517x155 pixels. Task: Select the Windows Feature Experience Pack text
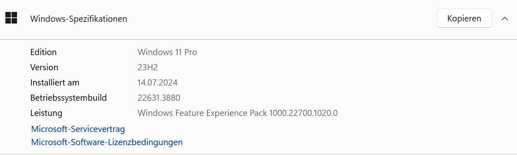click(x=202, y=113)
